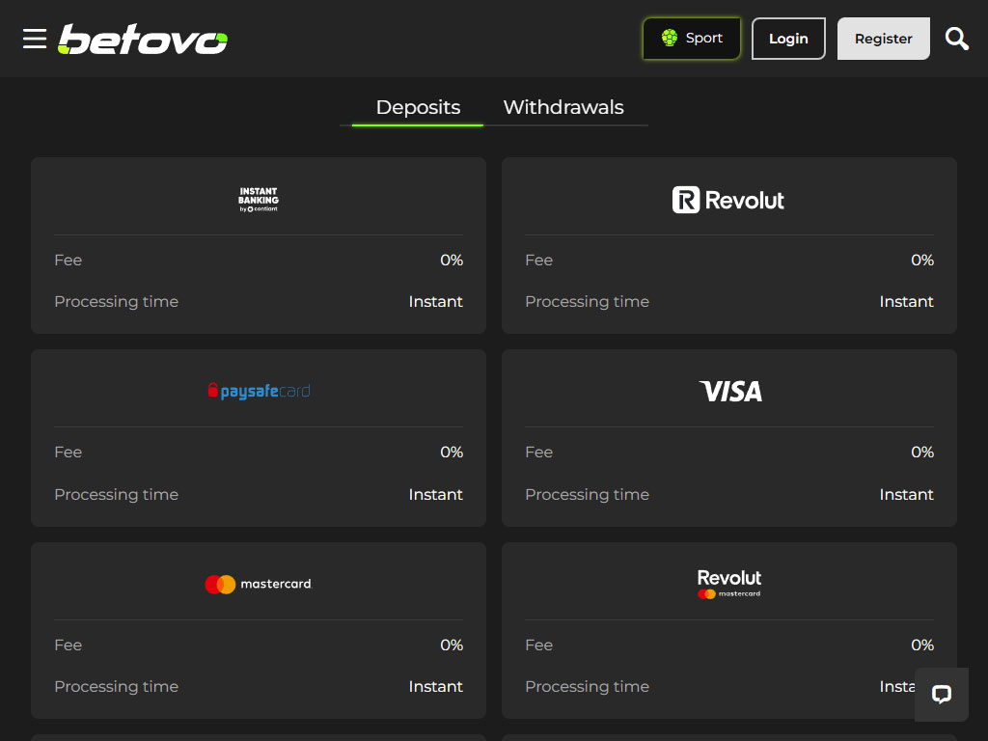Click the Fee label in the standalone mastercard card

[69, 645]
